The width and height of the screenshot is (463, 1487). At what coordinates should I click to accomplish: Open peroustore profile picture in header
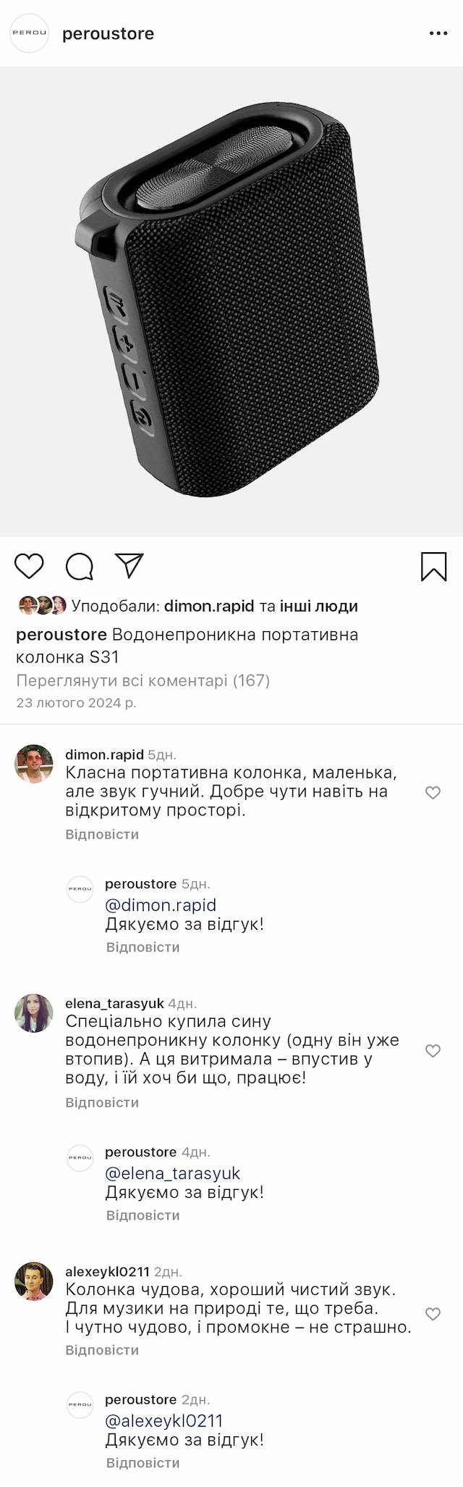29,33
